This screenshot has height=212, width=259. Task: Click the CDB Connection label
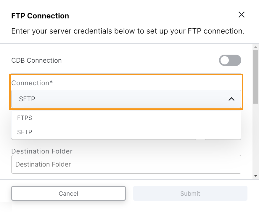tap(36, 61)
